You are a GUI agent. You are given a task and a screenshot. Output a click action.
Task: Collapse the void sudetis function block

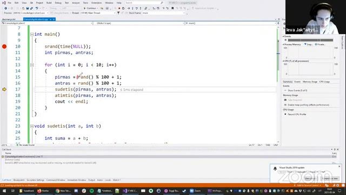click(32, 126)
